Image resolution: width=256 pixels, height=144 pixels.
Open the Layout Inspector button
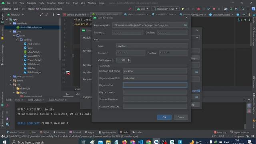pyautogui.click(x=240, y=132)
